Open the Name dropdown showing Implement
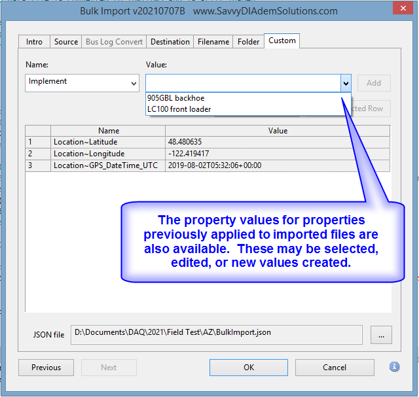 82,83
